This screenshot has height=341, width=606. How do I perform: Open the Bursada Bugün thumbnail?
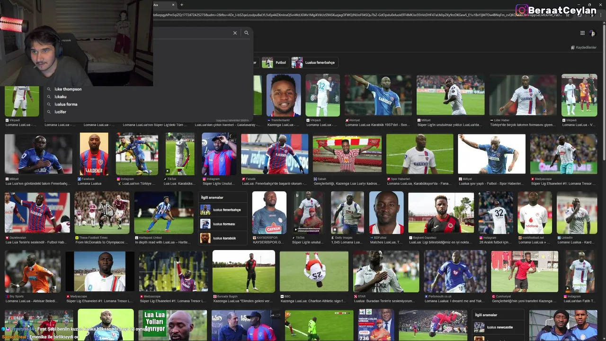pyautogui.click(x=244, y=271)
